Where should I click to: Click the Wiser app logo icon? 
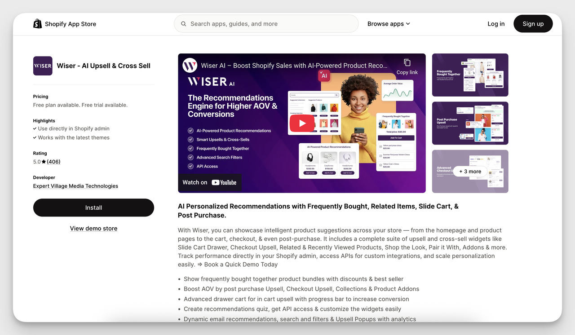[x=43, y=66]
